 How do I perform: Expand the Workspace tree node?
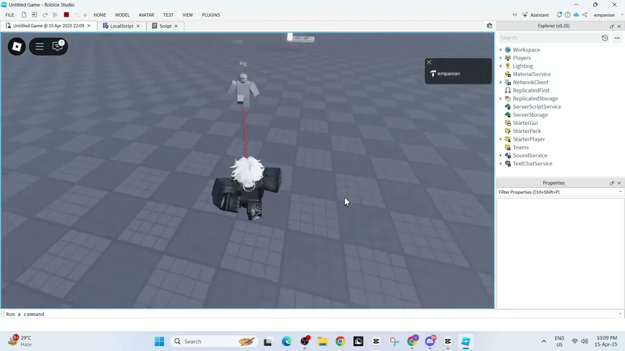(x=500, y=50)
